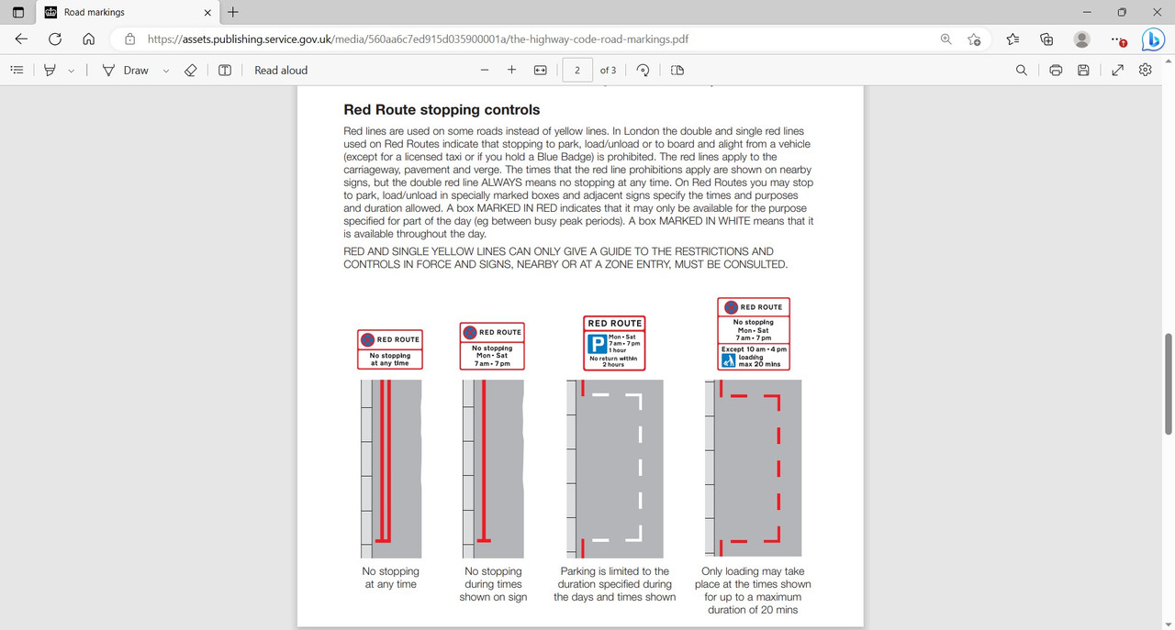Click the double red line road diagram
The image size is (1175, 630).
click(390, 469)
